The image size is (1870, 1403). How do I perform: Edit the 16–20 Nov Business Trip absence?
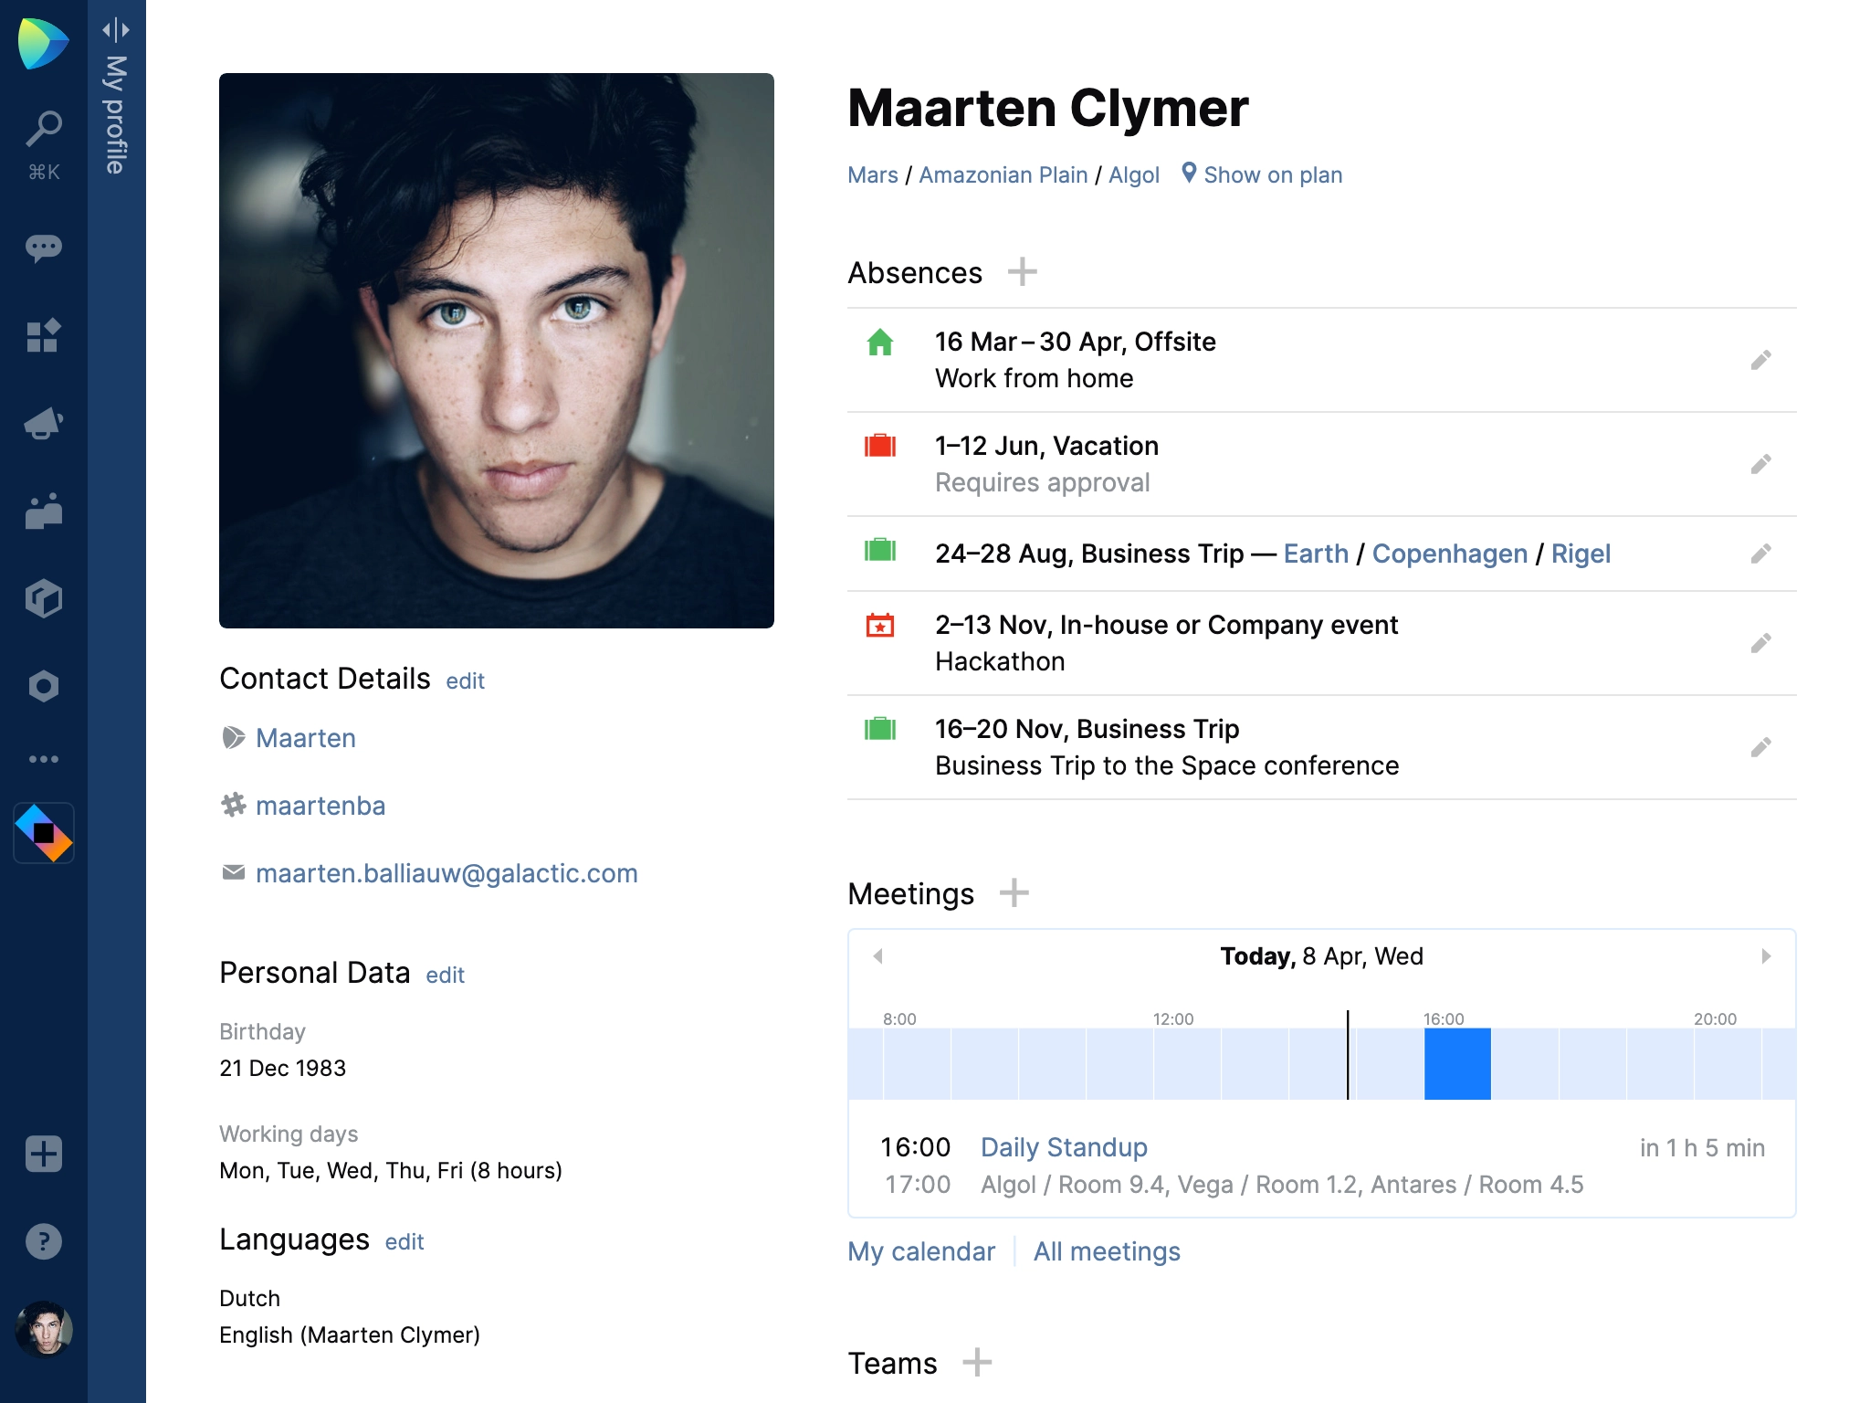[1760, 747]
